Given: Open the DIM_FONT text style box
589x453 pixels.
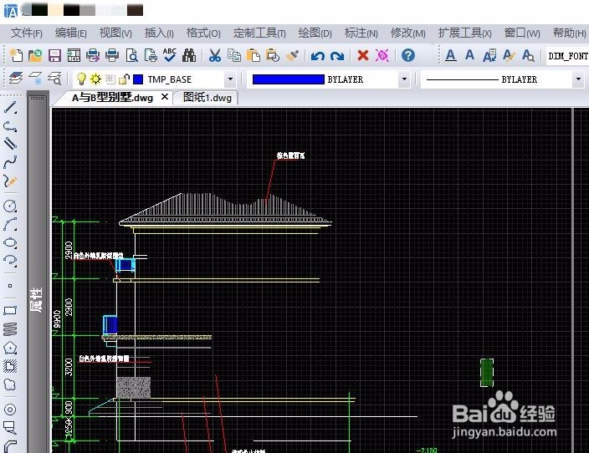Looking at the screenshot, I should [x=567, y=56].
